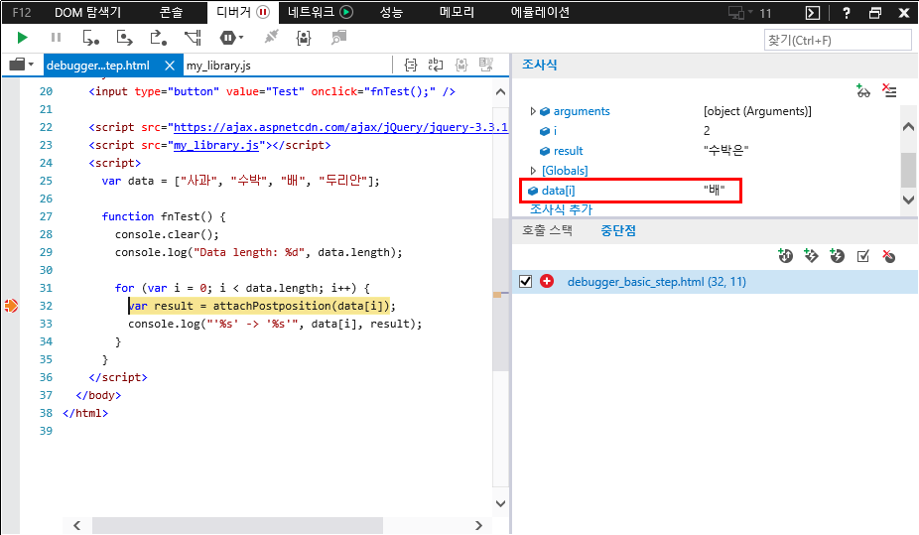Click the F12 label
Viewport: 919px width, 535px height.
pos(22,12)
